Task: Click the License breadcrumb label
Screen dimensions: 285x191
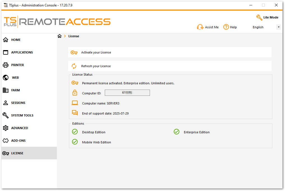Action: [74, 36]
